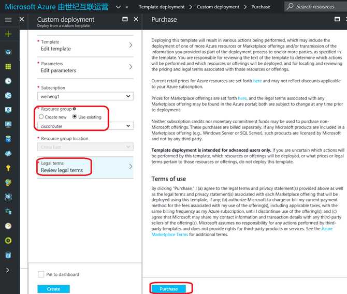Expand More services arrow at sidebar bottom
The width and height of the screenshot is (347, 294).
pos(8,270)
